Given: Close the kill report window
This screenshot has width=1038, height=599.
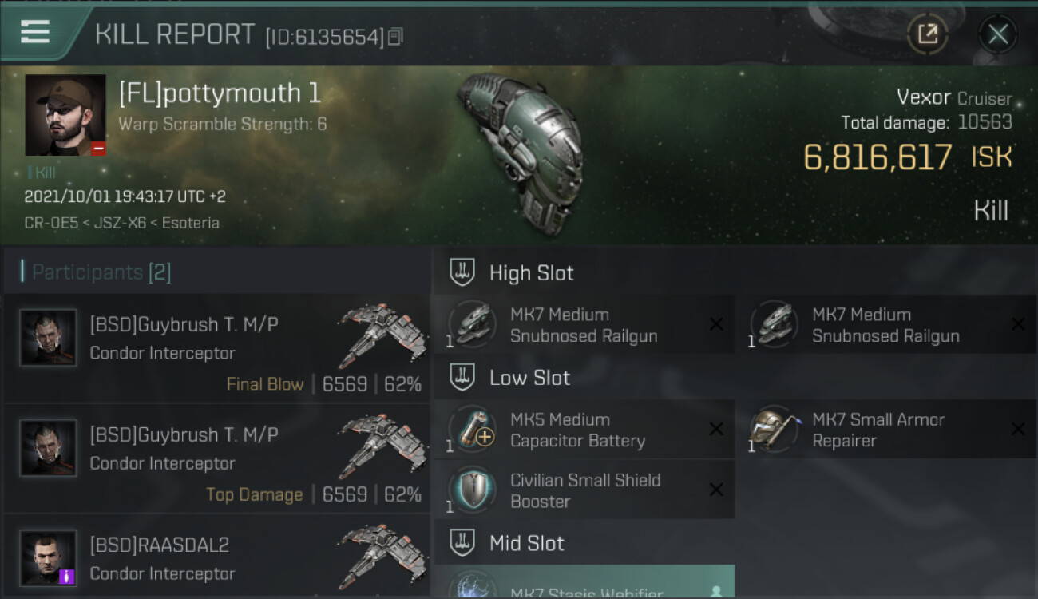Looking at the screenshot, I should click(998, 34).
